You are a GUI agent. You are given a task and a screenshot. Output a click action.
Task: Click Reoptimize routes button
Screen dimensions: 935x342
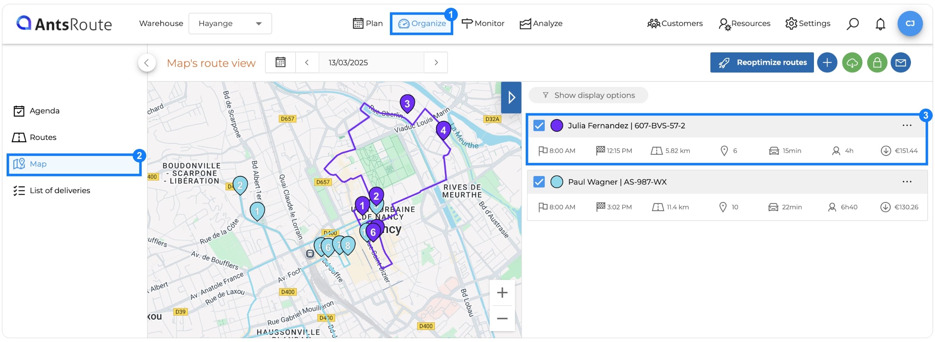pos(762,62)
